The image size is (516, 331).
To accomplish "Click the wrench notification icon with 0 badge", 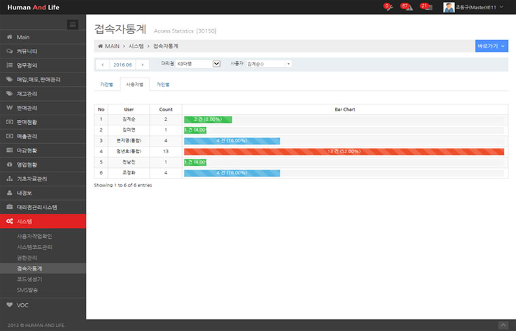I will pyautogui.click(x=387, y=7).
